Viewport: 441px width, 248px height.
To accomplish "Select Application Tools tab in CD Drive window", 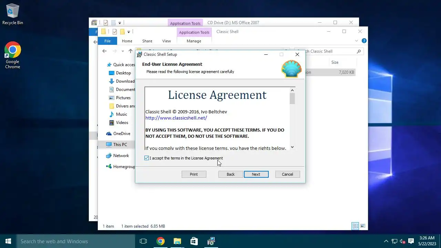I will coord(185,23).
